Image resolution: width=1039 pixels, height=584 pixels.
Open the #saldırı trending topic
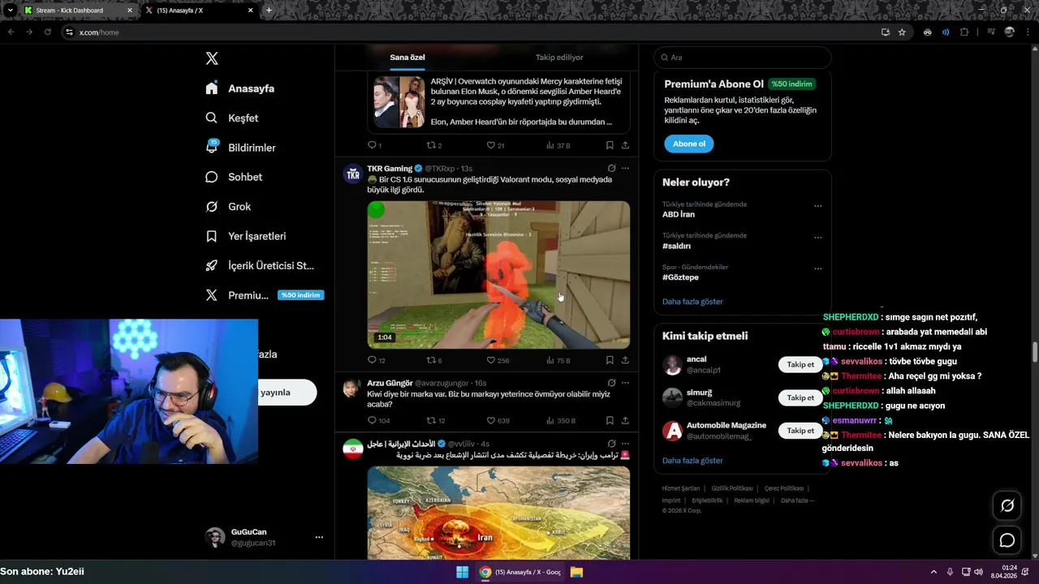pos(676,246)
